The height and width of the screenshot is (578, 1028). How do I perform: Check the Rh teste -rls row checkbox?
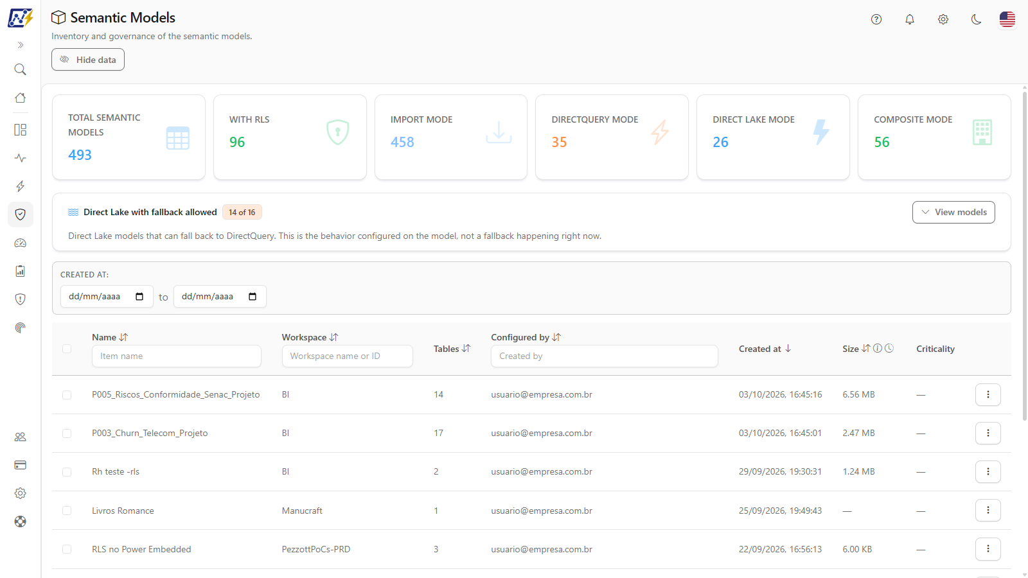pyautogui.click(x=67, y=472)
